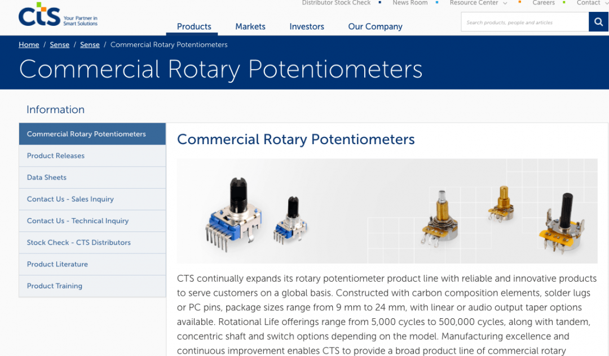Click first Sense breadcrumb link
The height and width of the screenshot is (356, 609).
click(59, 44)
